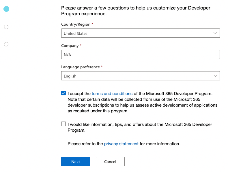
Task: Click the Country/Region field label
Action: pyautogui.click(x=76, y=24)
